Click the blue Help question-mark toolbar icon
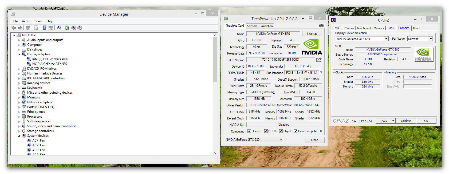 pyautogui.click(x=44, y=28)
